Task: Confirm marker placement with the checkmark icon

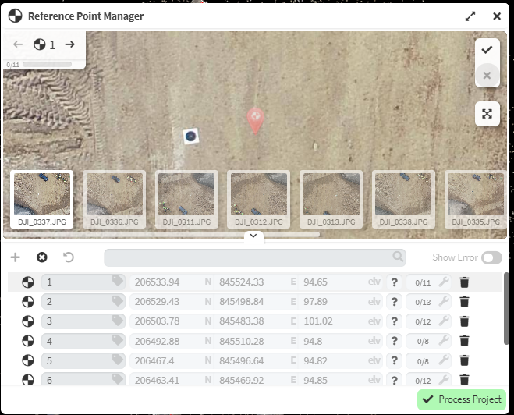Action: tap(487, 49)
